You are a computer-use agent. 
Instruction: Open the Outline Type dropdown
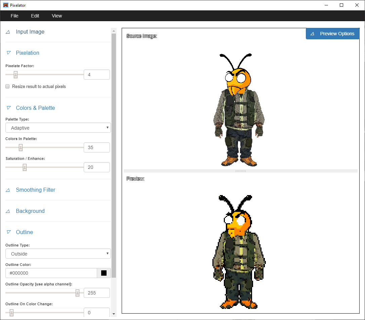pyautogui.click(x=58, y=254)
